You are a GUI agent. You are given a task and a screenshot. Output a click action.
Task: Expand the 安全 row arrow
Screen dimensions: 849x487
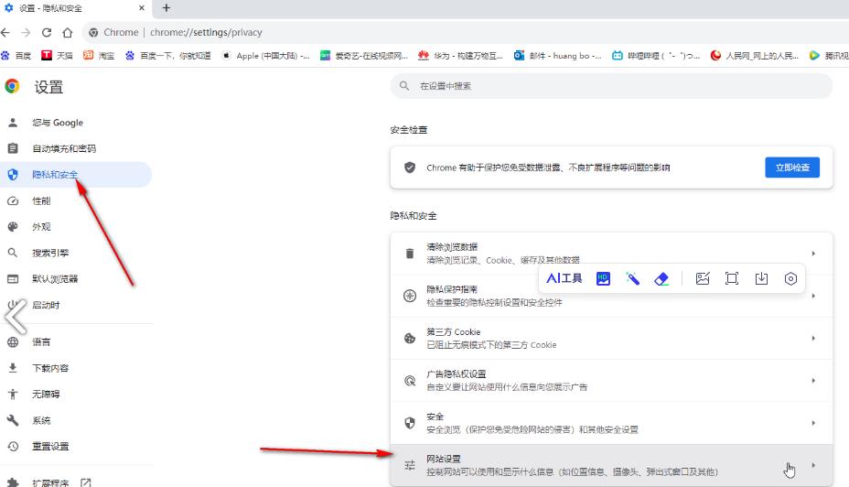coord(813,423)
